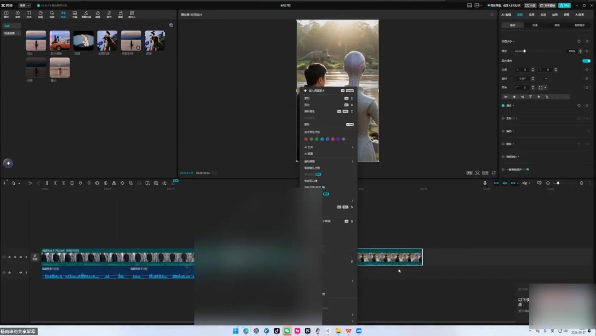Click the undo arrow in timeline toolbar
596x336 pixels.
coord(30,183)
